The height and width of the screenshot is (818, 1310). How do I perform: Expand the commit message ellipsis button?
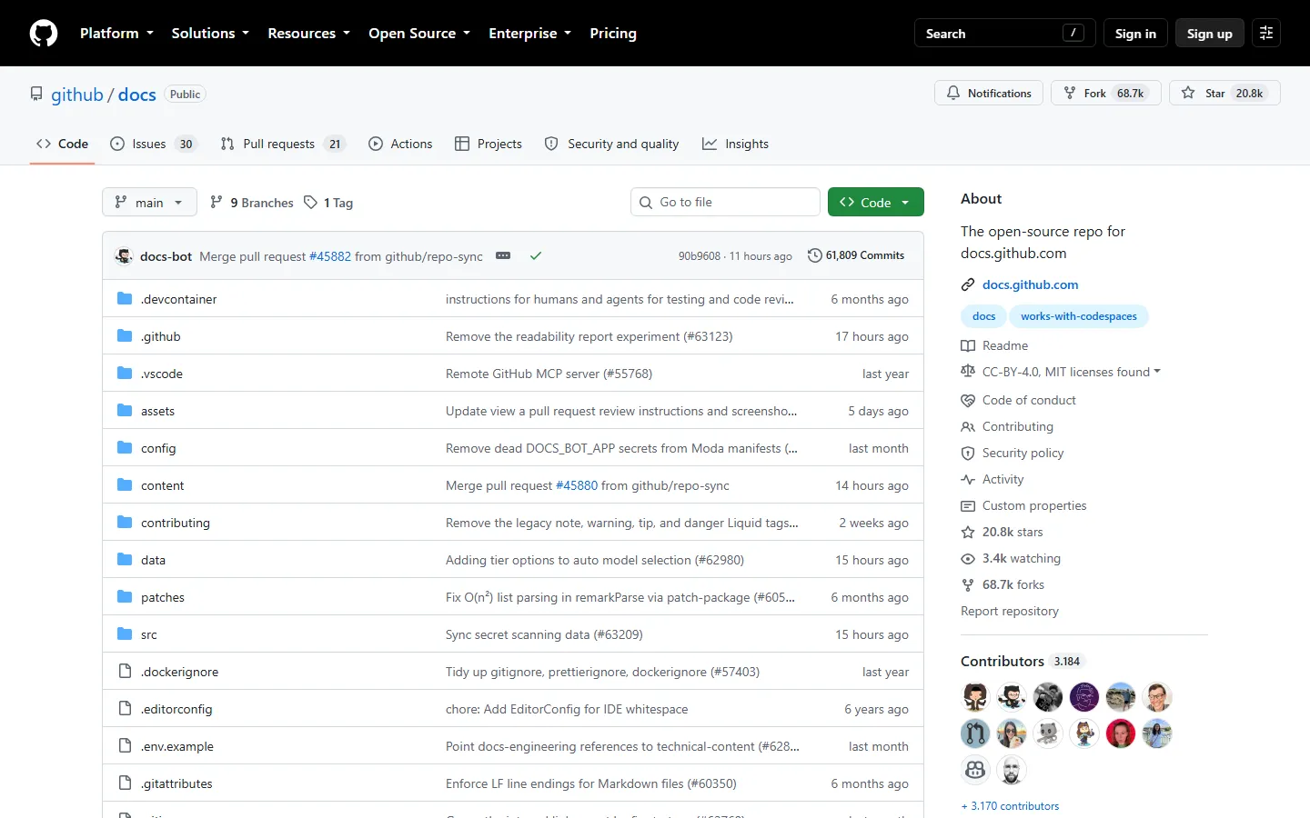pos(503,256)
